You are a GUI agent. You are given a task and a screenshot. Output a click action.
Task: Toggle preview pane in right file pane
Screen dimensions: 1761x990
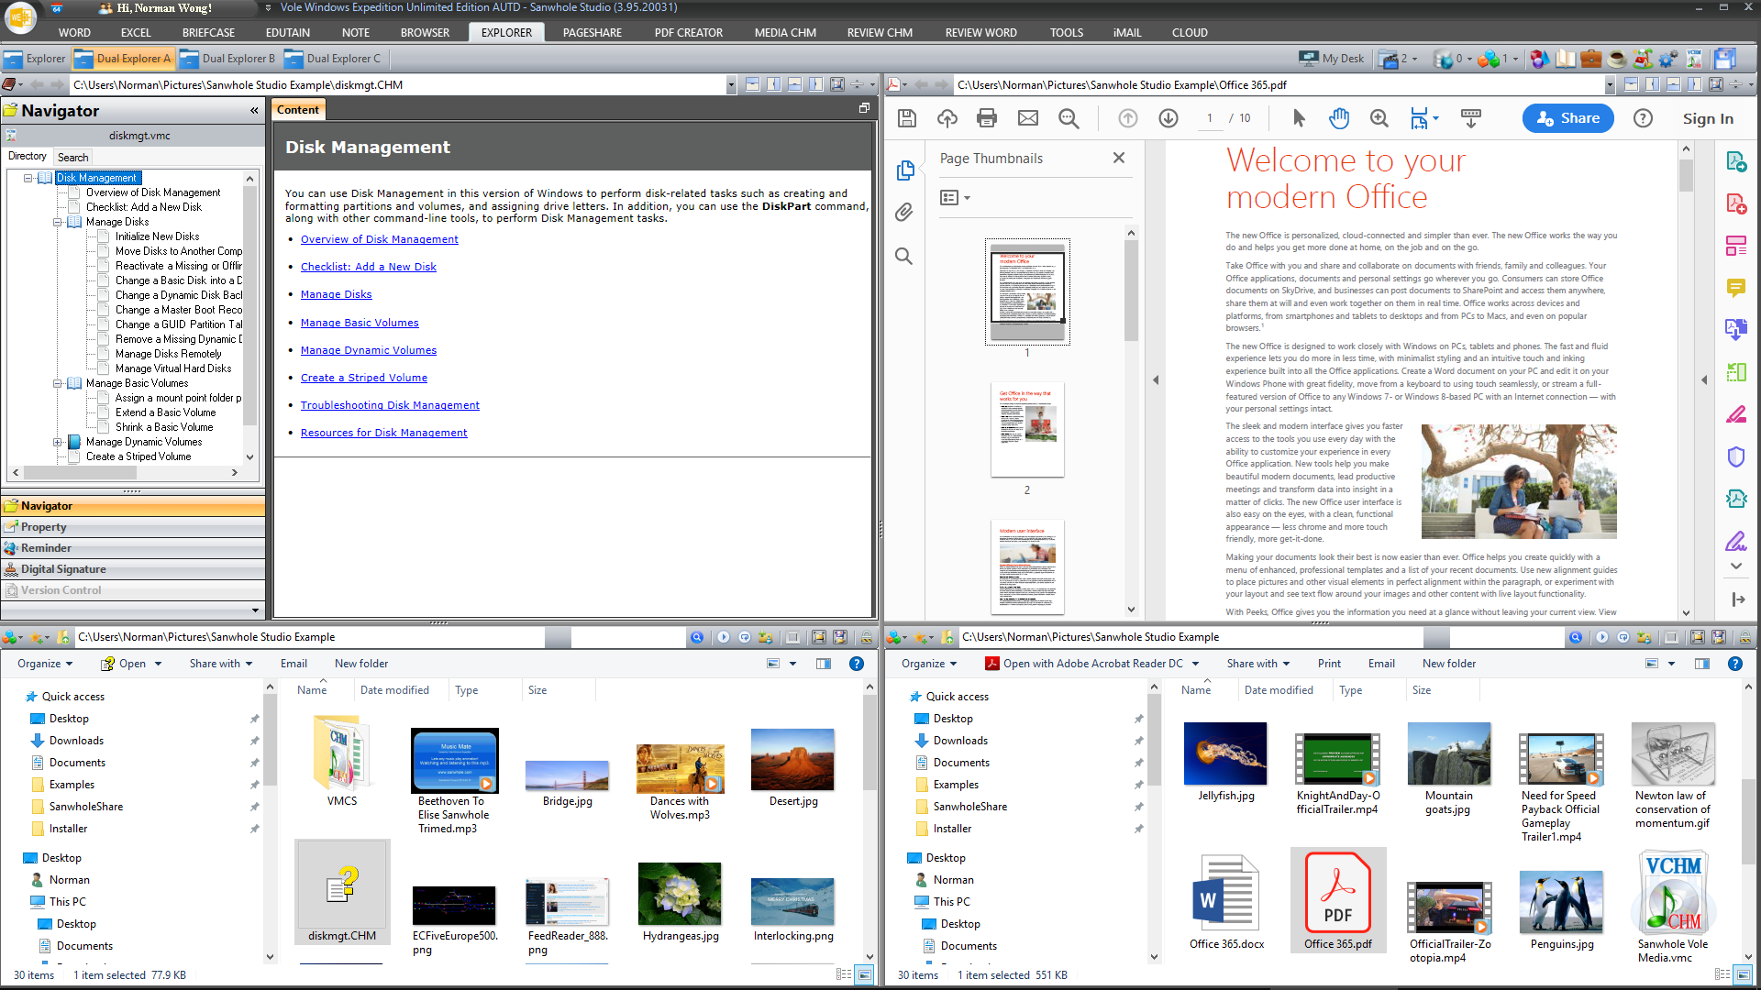pyautogui.click(x=1702, y=664)
